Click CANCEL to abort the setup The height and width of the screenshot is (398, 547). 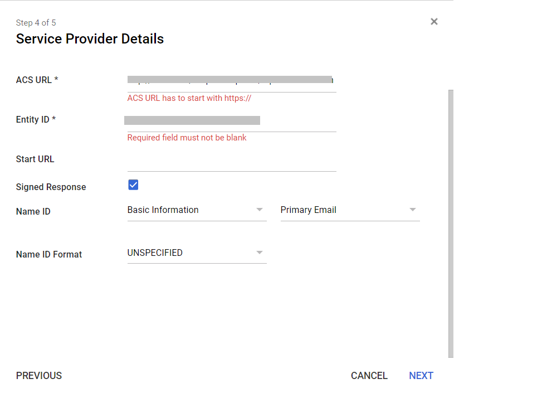click(x=369, y=375)
